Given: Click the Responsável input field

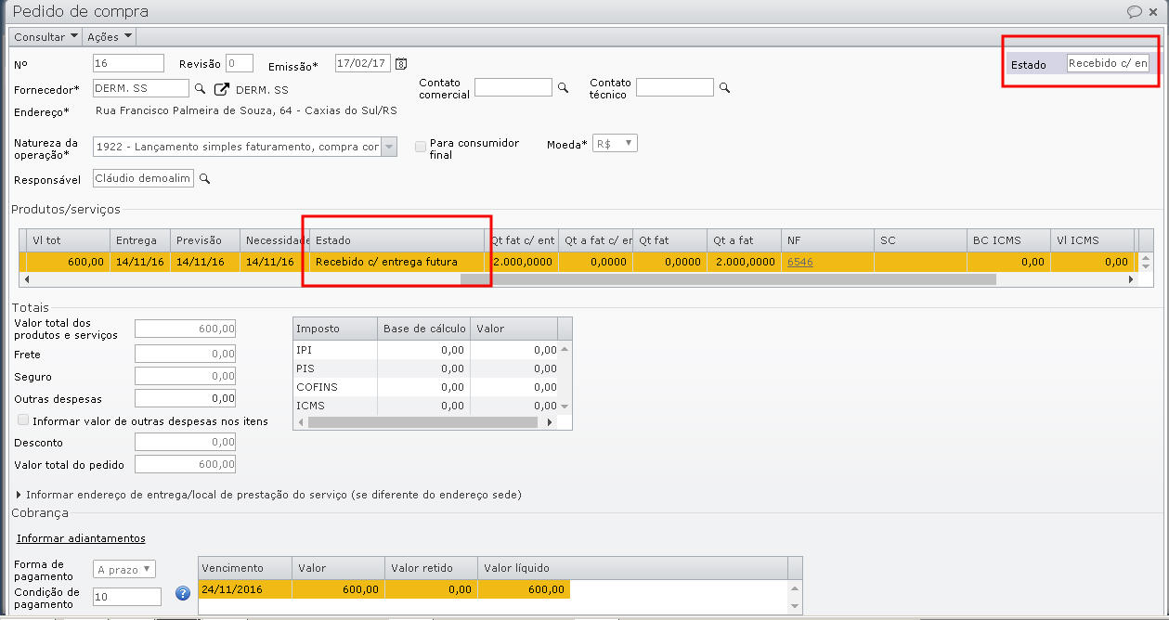Looking at the screenshot, I should click(144, 178).
